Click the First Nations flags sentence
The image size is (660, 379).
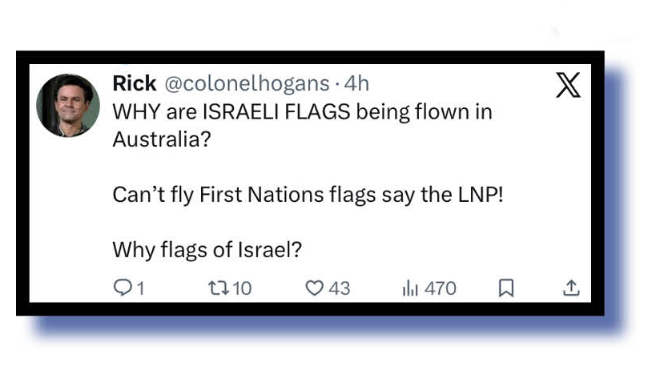pos(307,195)
